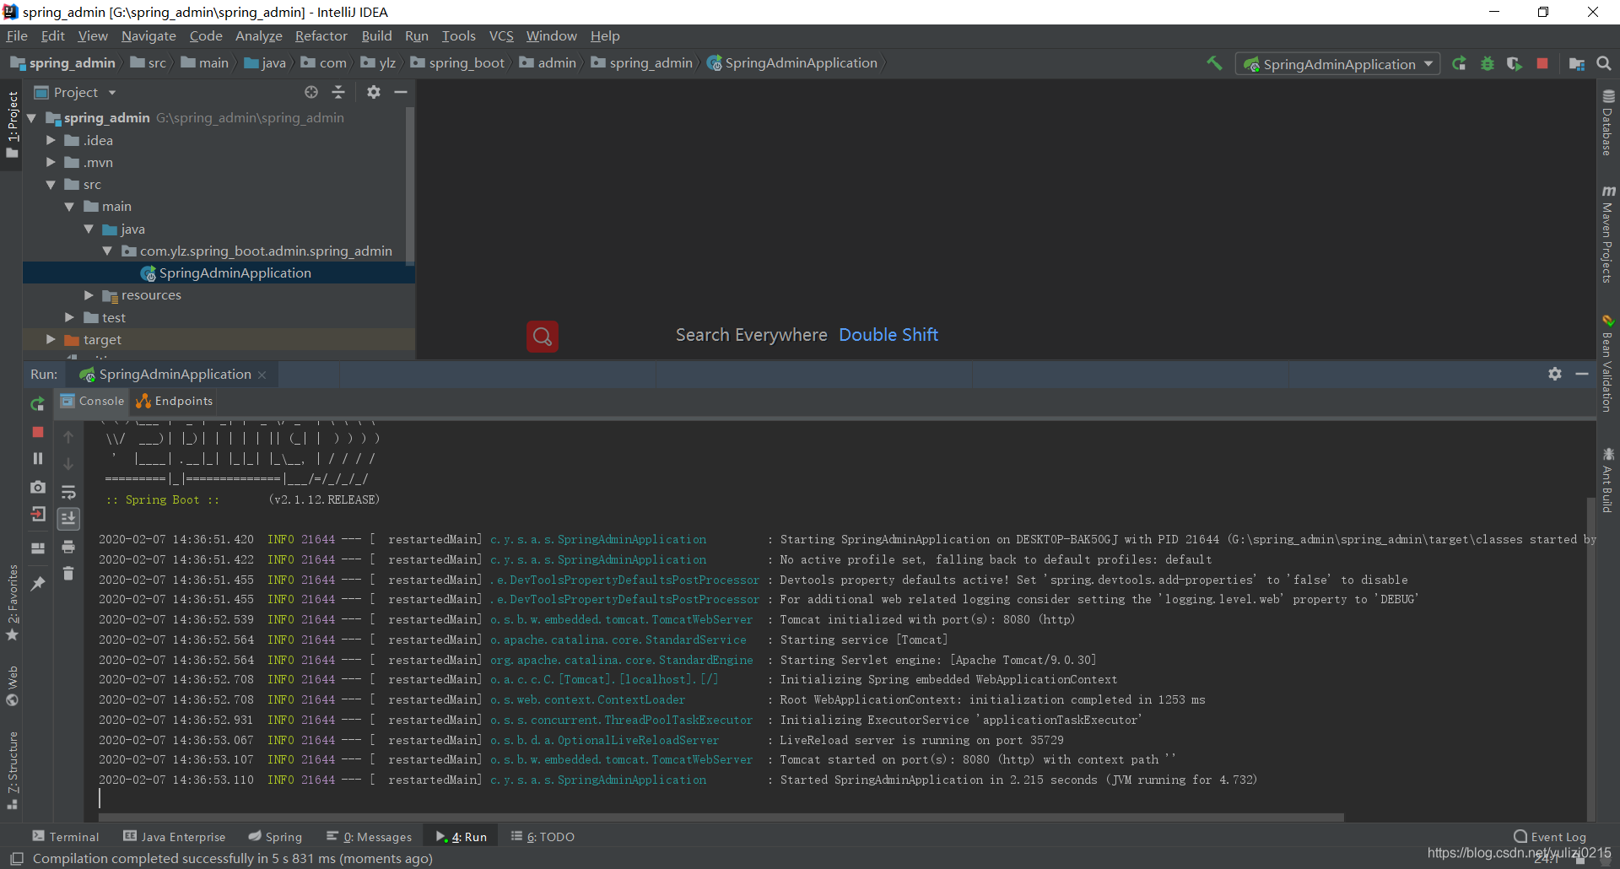Open the Refactor menu
This screenshot has height=869, width=1620.
(321, 36)
